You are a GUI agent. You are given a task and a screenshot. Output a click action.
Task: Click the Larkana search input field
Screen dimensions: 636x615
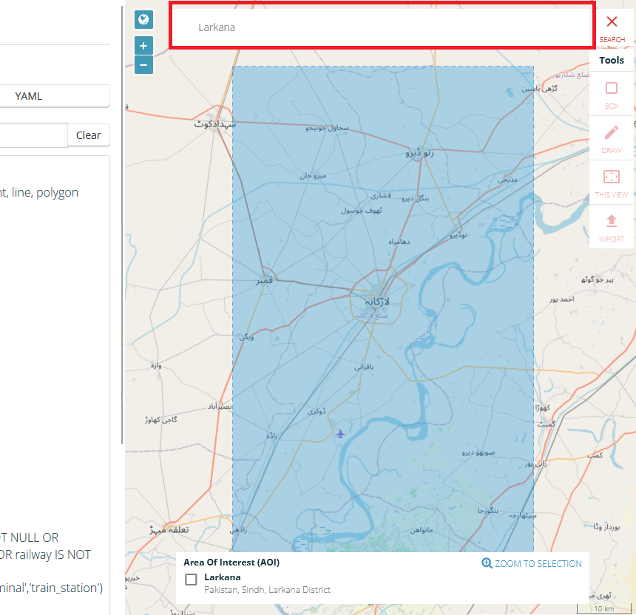click(x=381, y=27)
